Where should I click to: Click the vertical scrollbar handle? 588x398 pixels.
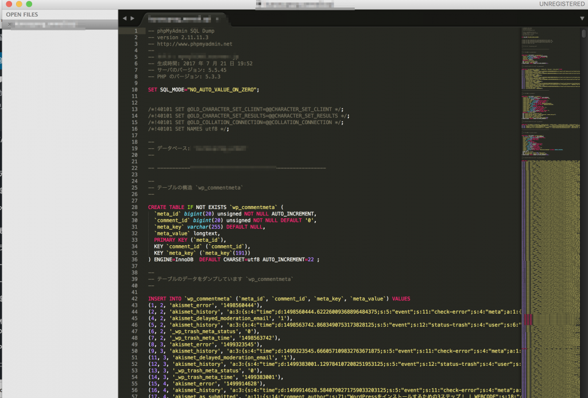pyautogui.click(x=584, y=33)
